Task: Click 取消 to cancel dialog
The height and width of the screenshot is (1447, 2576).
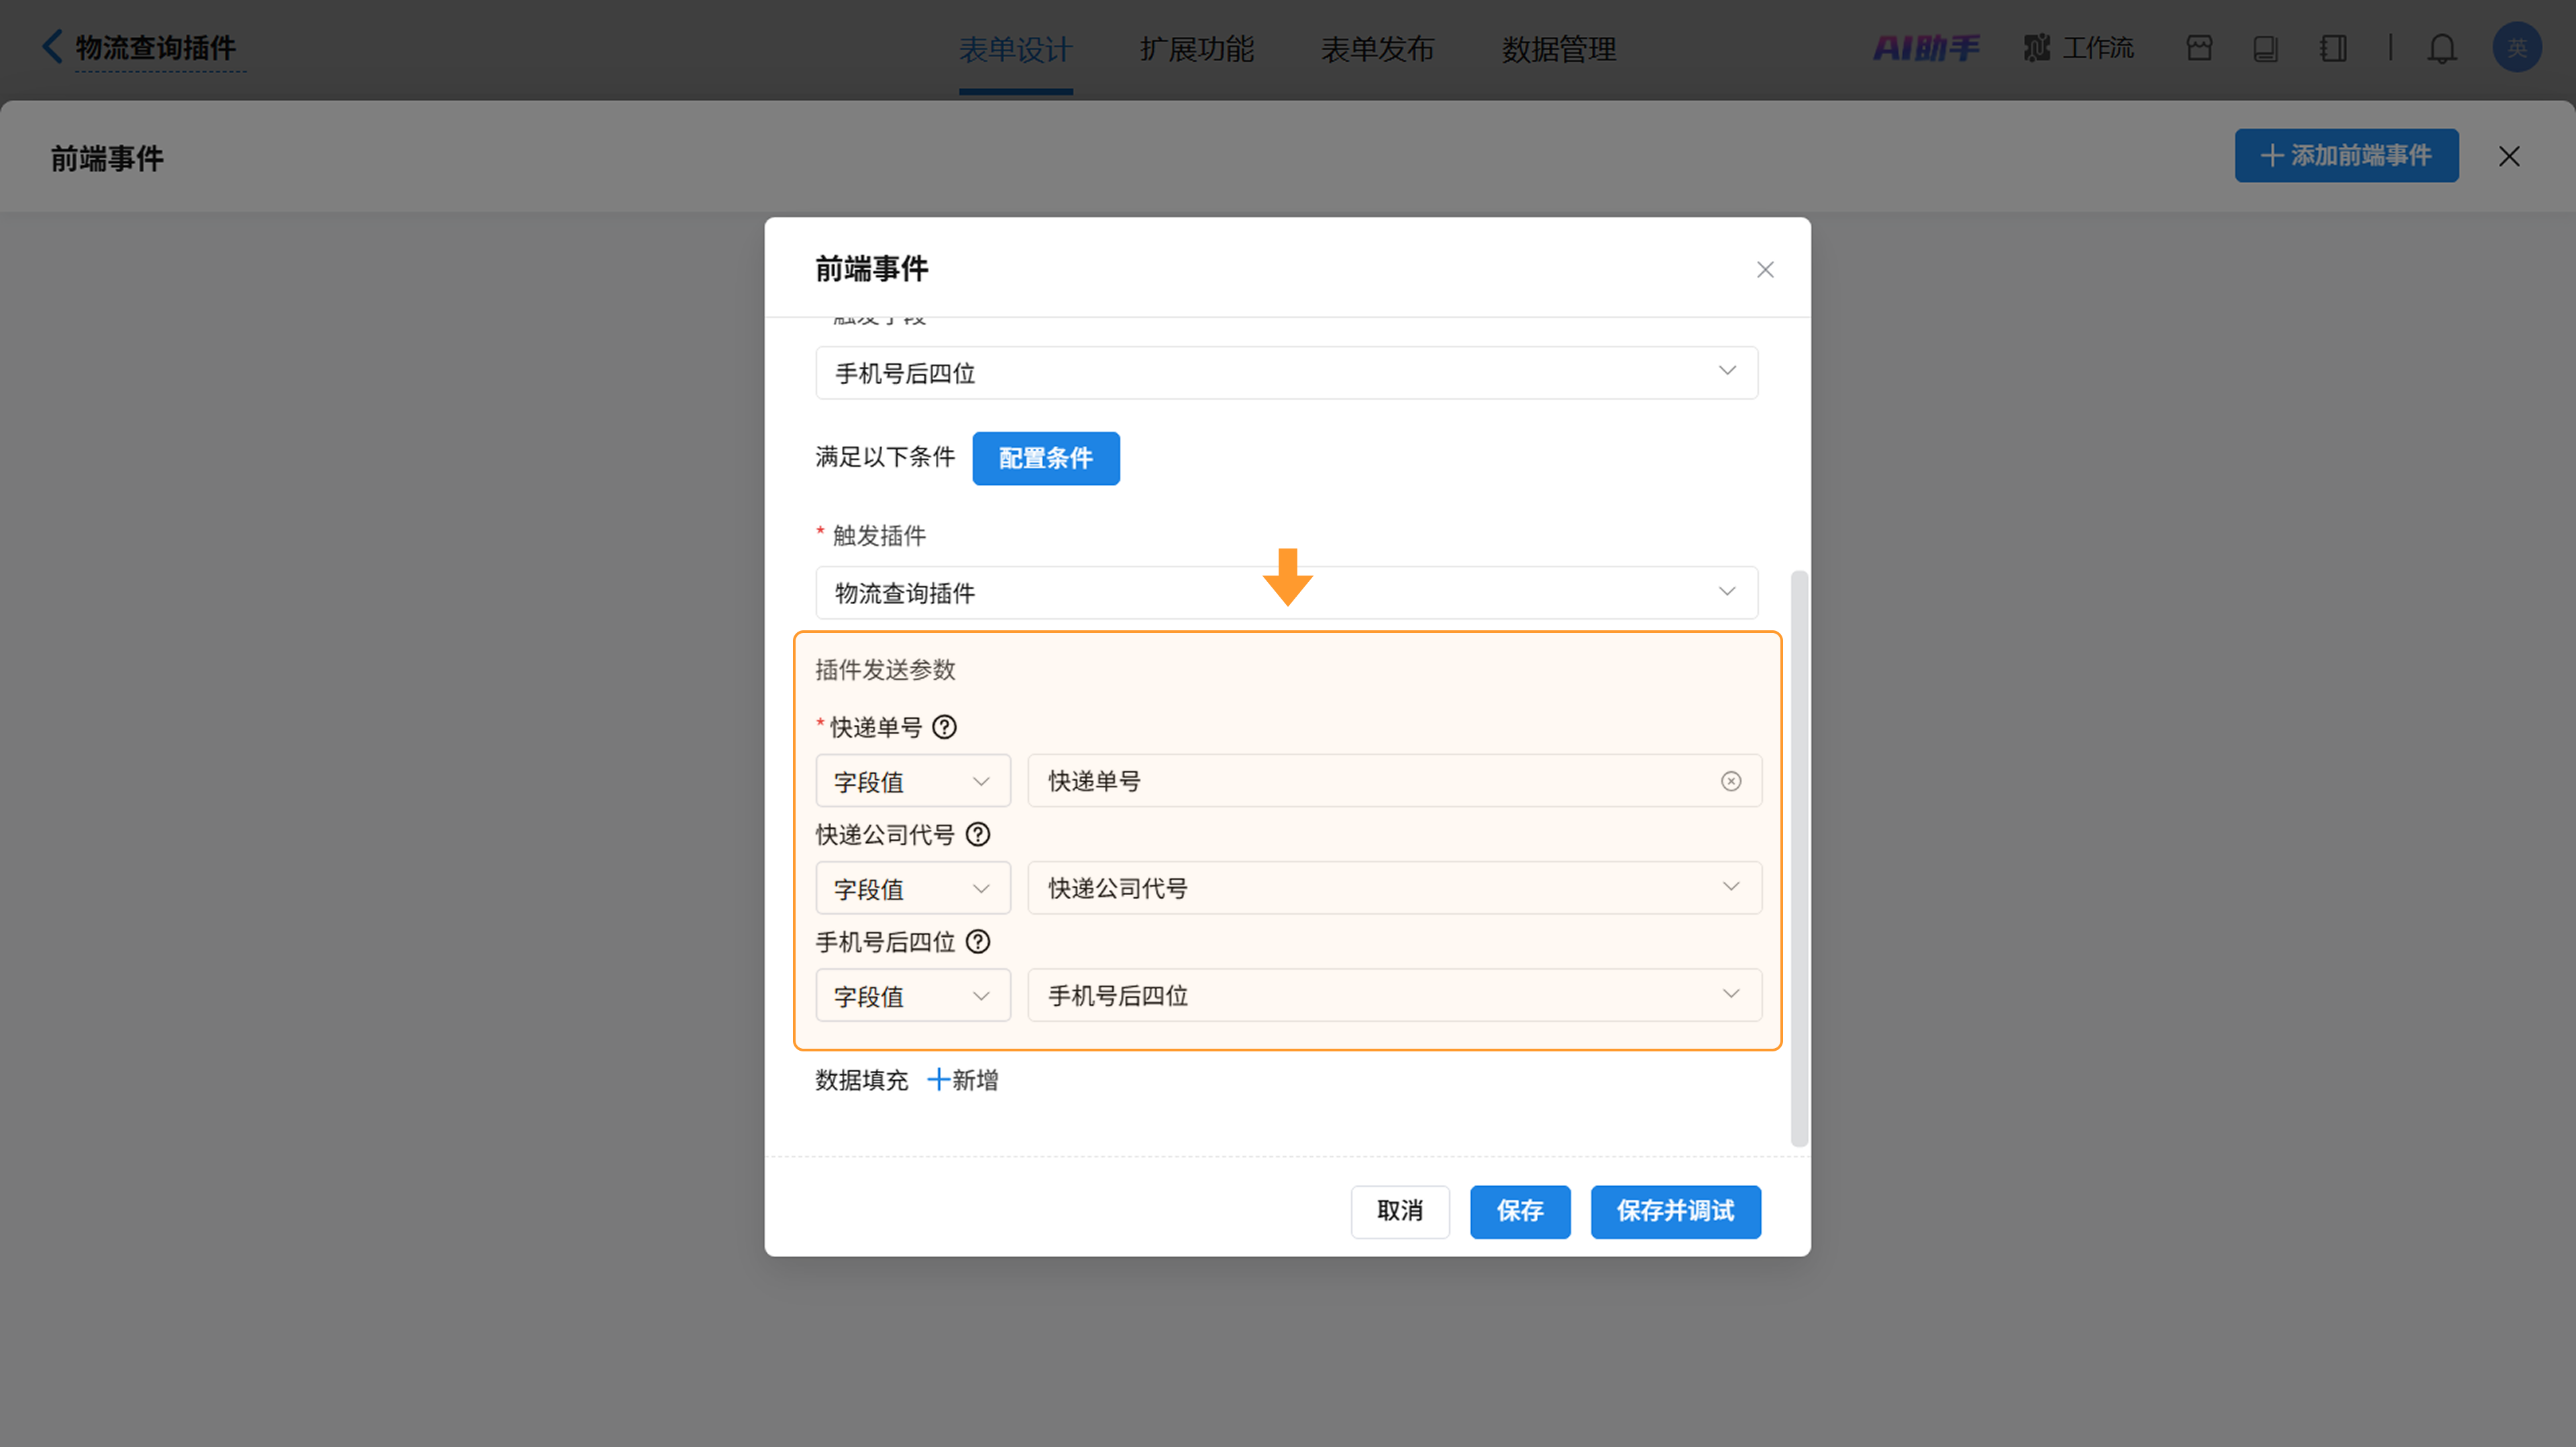Action: (1400, 1211)
